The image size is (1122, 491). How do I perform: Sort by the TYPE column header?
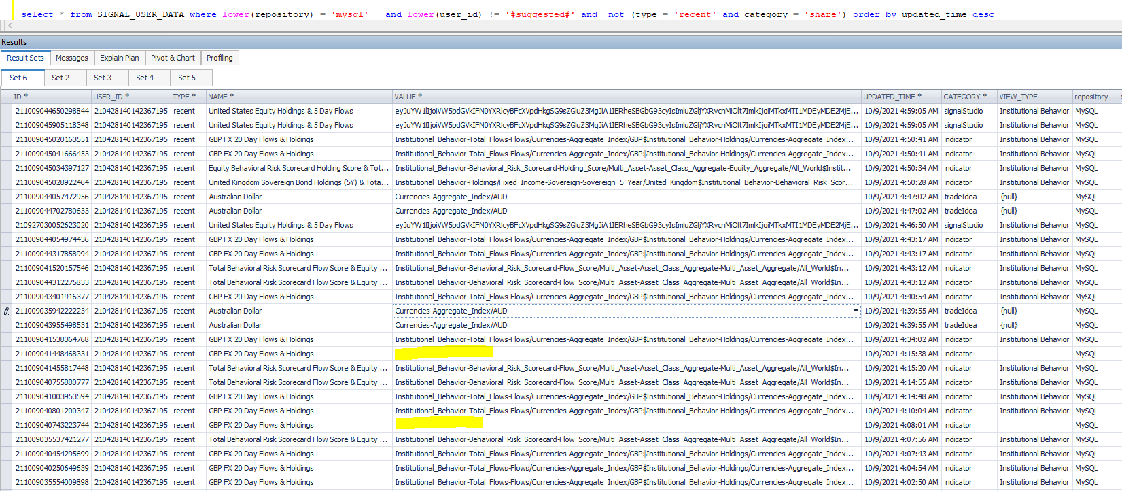(188, 97)
